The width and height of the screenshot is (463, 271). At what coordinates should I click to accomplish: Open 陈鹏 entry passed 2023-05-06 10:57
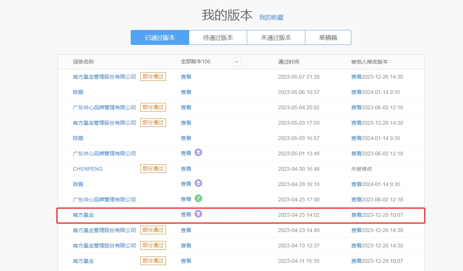[x=78, y=92]
